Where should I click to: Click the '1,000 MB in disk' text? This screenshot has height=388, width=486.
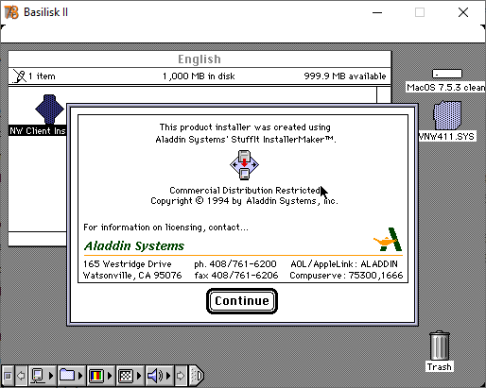pos(199,76)
